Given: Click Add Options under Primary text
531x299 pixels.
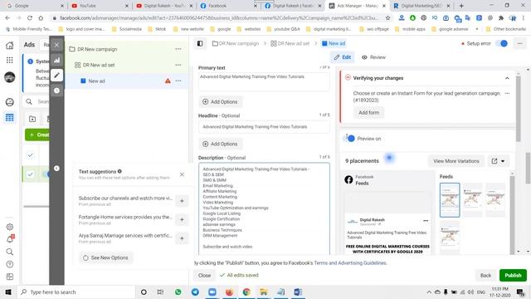Looking at the screenshot, I should [220, 101].
